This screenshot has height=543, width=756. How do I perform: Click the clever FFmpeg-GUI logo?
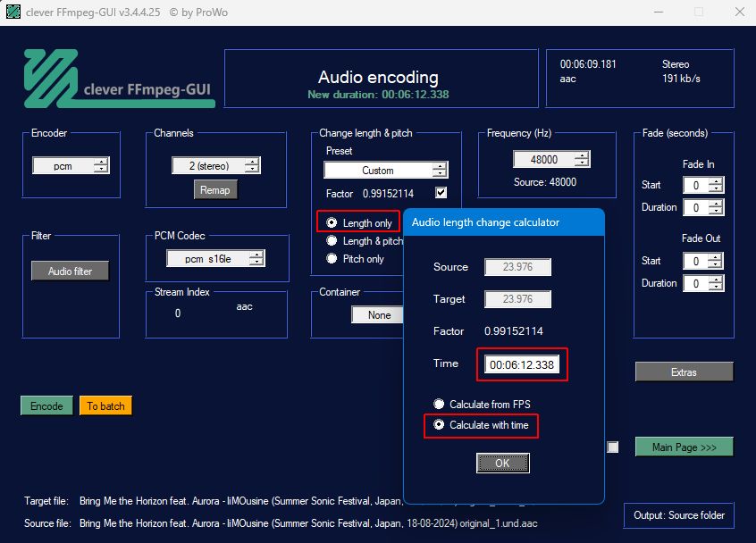119,79
